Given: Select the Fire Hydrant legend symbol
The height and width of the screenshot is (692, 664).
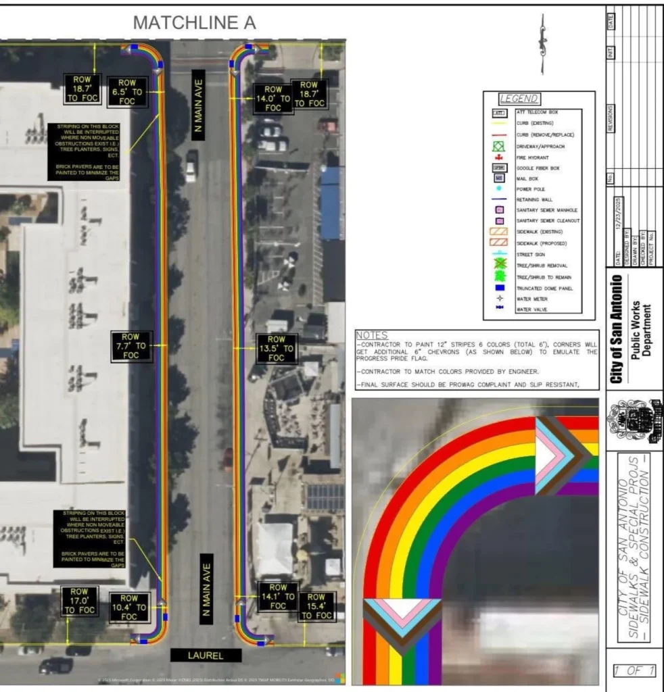Looking at the screenshot, I should tap(499, 157).
